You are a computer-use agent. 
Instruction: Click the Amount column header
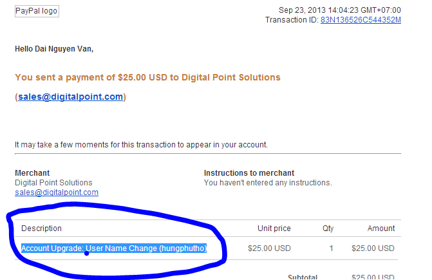point(381,229)
